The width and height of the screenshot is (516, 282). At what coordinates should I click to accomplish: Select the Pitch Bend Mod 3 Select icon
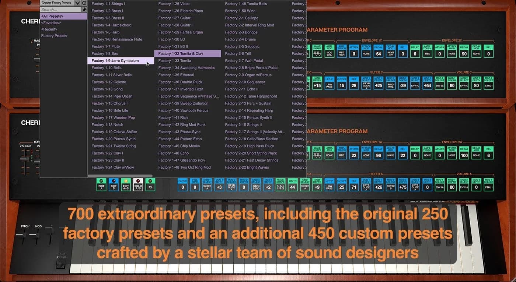pos(256,187)
